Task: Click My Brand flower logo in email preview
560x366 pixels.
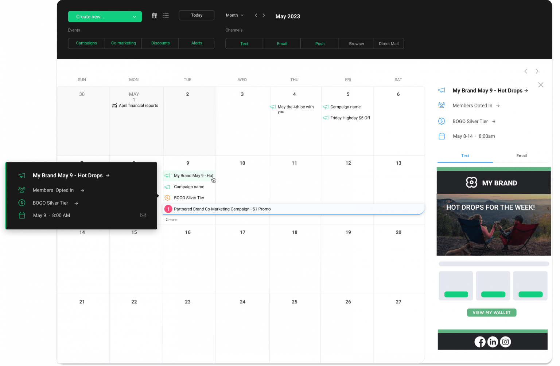Action: [x=471, y=182]
